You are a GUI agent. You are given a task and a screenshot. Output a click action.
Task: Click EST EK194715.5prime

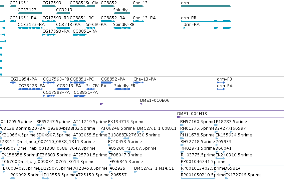tap(110, 125)
